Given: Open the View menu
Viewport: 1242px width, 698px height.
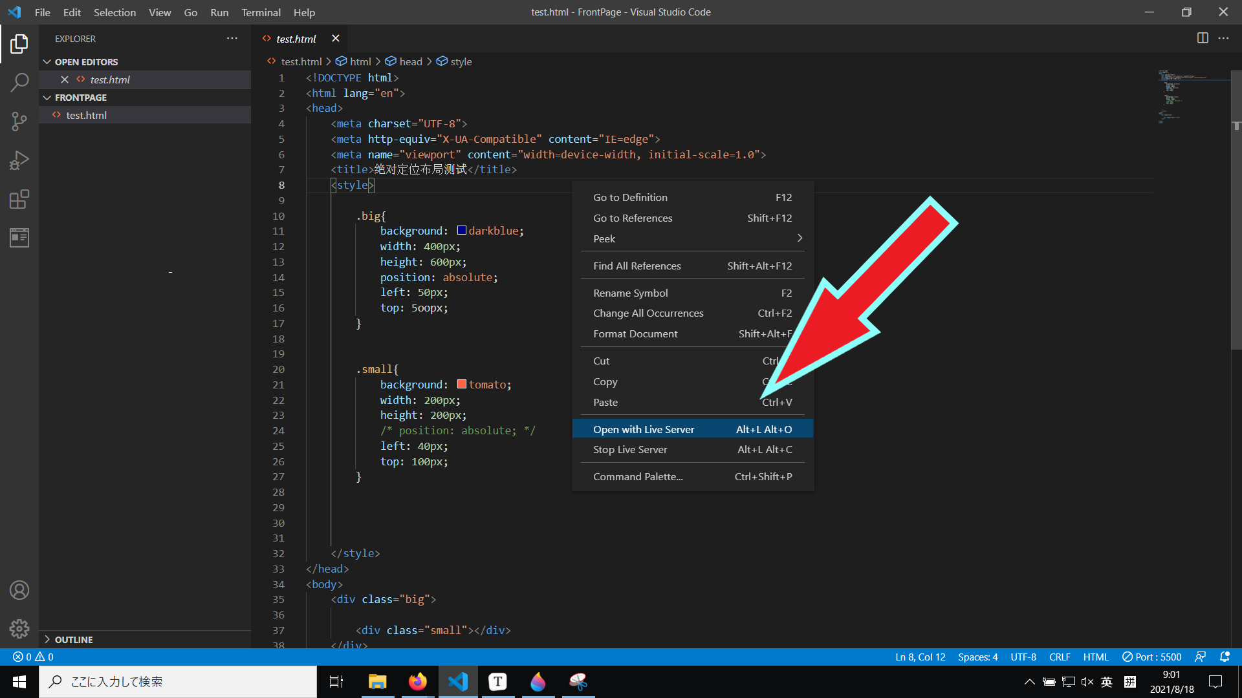Looking at the screenshot, I should [x=160, y=12].
